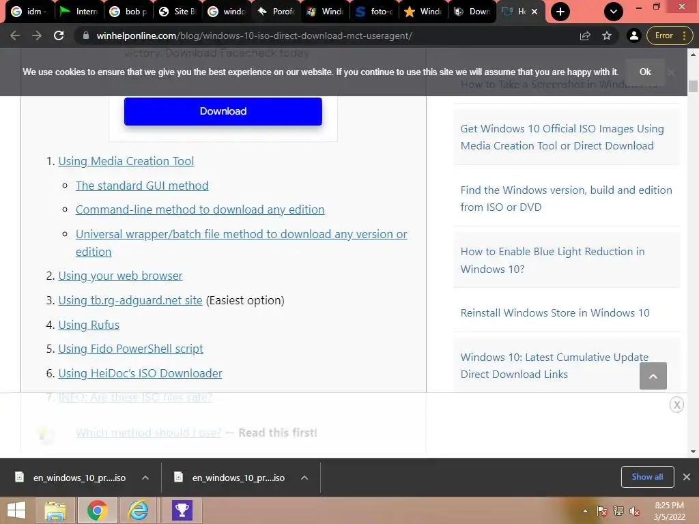
Task: Accept cookies with the Ok button
Action: [x=645, y=72]
